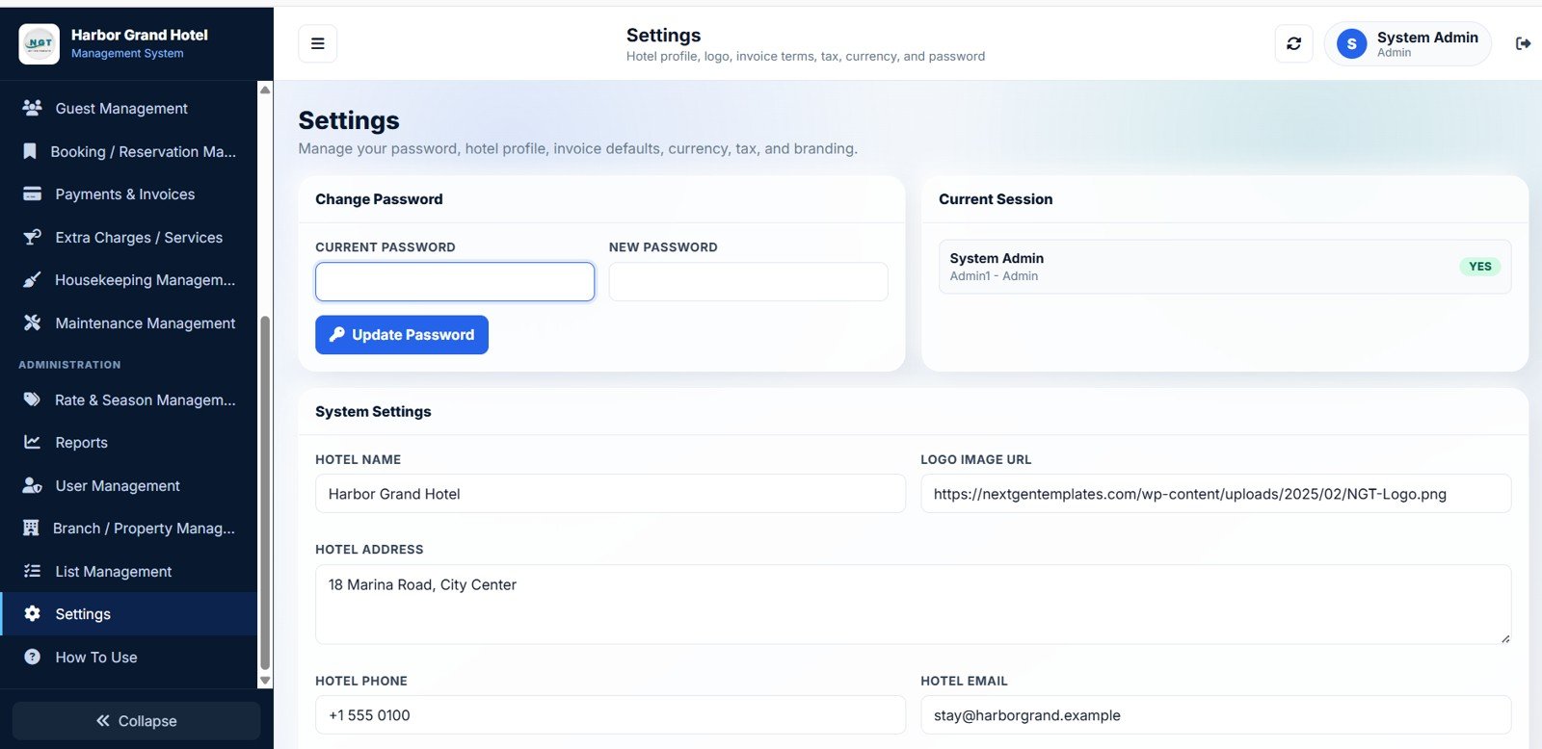The height and width of the screenshot is (749, 1542).
Task: Open Payments & Invoices menu item
Action: point(129,194)
